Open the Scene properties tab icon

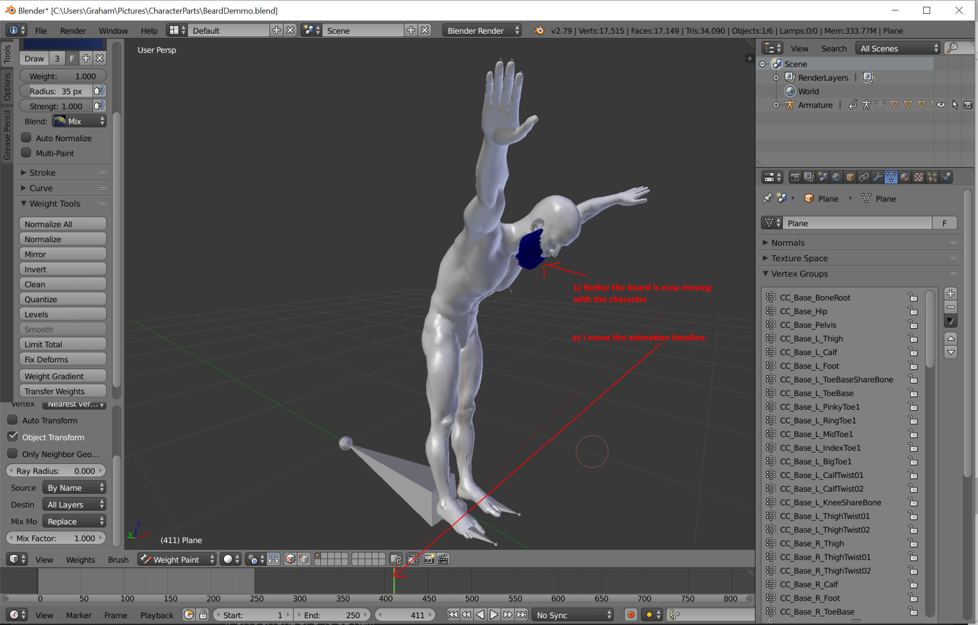pyautogui.click(x=822, y=177)
